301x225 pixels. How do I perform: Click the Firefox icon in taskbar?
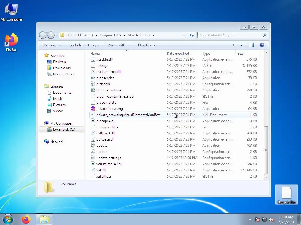pos(26,219)
